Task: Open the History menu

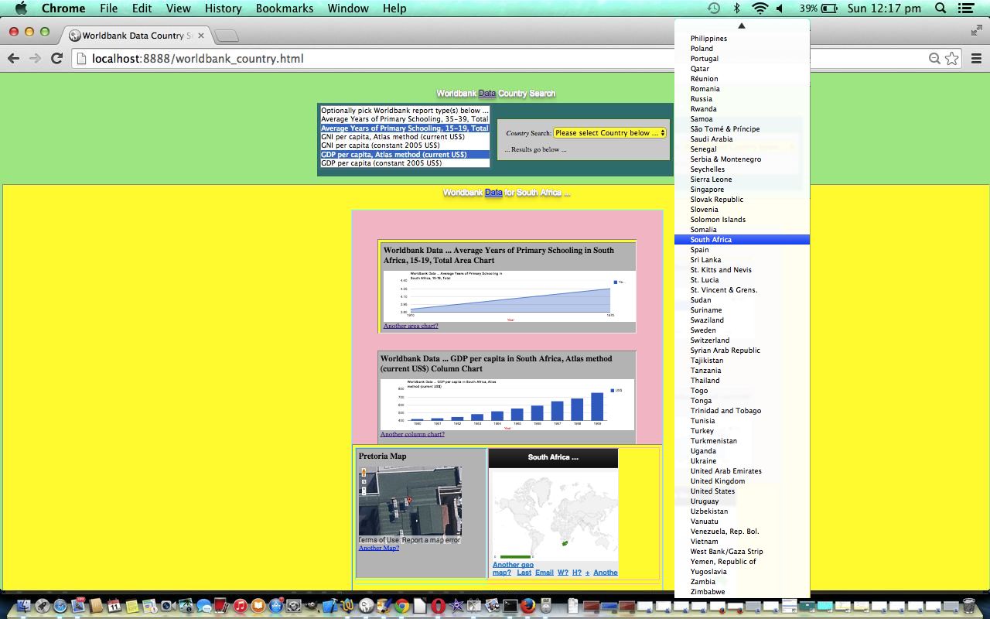Action: [224, 9]
